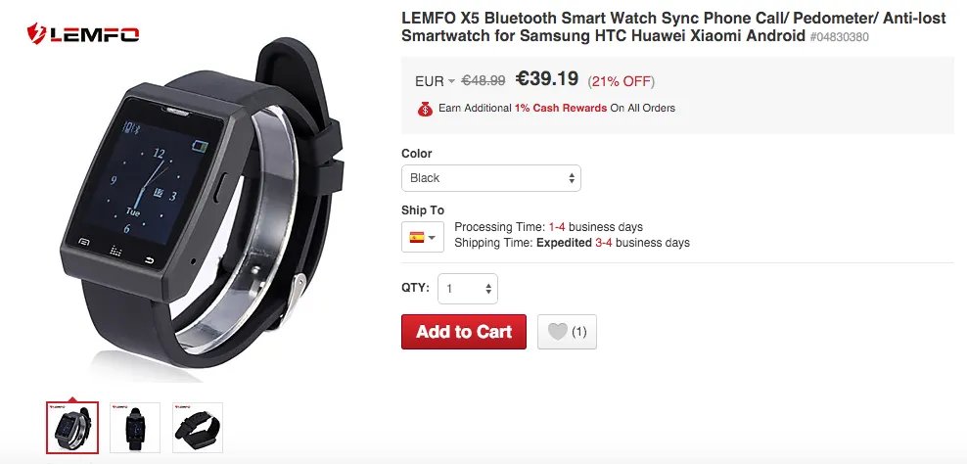The image size is (967, 464).
Task: Click the Add to Cart button
Action: 463,332
